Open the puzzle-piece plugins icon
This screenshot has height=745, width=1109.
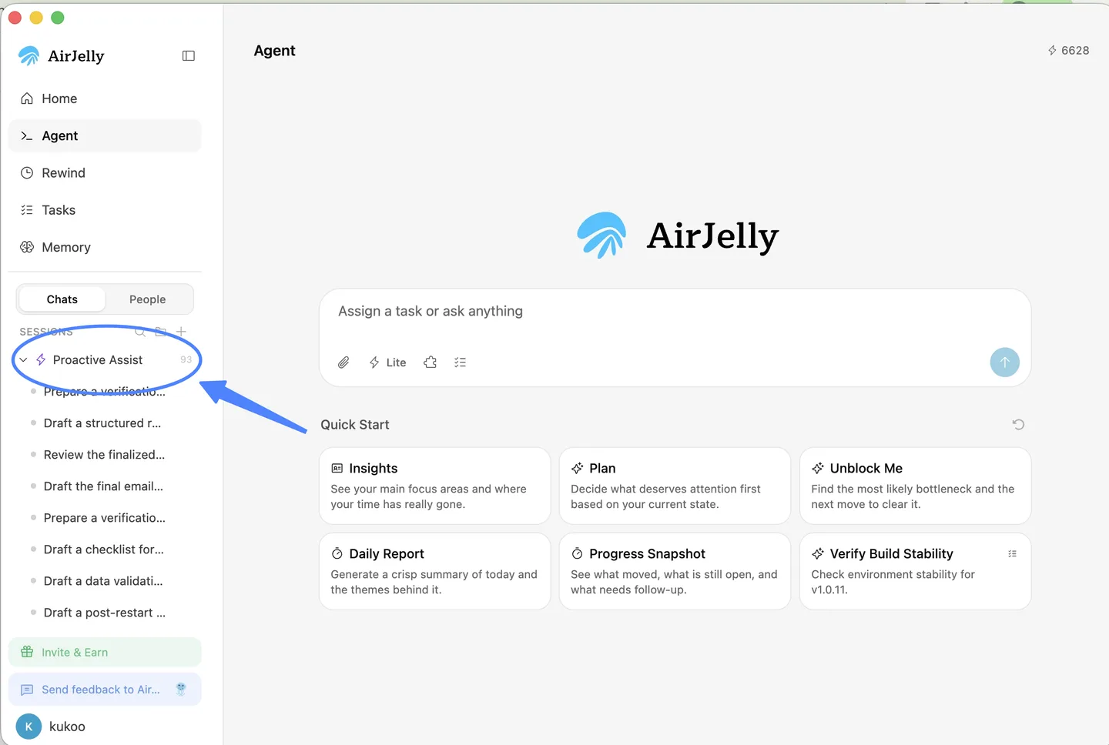[431, 362]
